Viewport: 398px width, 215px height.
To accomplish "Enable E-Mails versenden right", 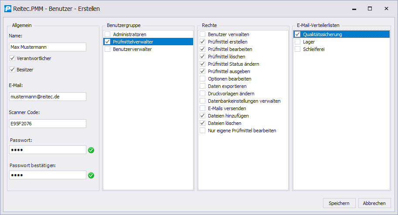I will click(202, 108).
